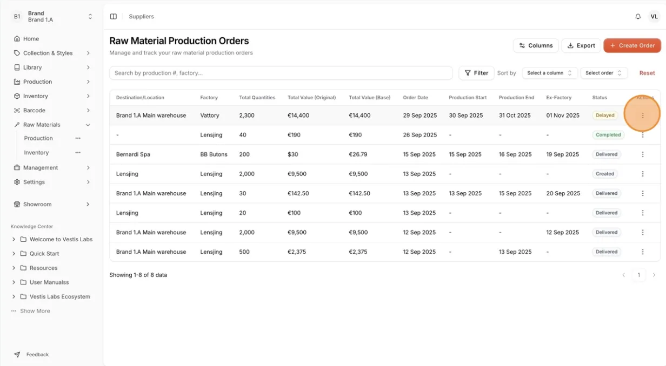Expand the Inventory sidebar chevron

pyautogui.click(x=88, y=96)
